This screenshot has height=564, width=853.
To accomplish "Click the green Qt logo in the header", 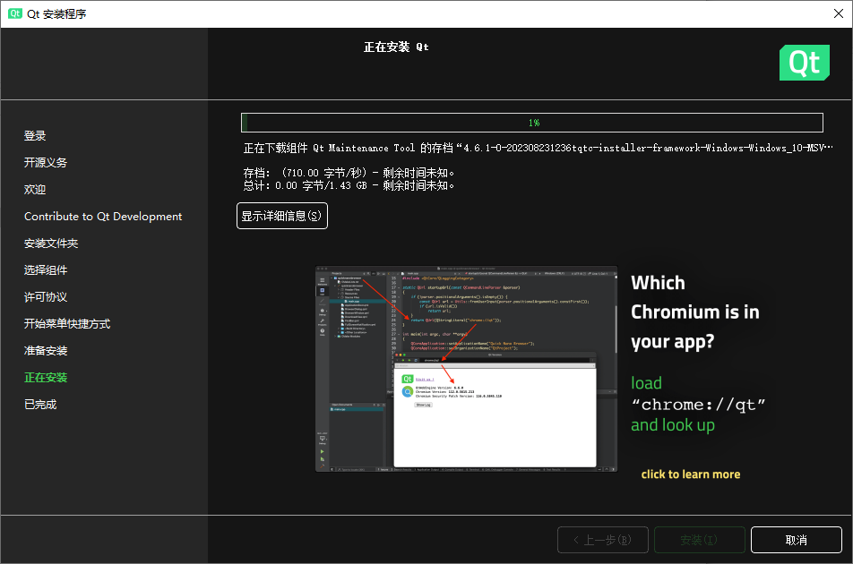I will click(804, 63).
